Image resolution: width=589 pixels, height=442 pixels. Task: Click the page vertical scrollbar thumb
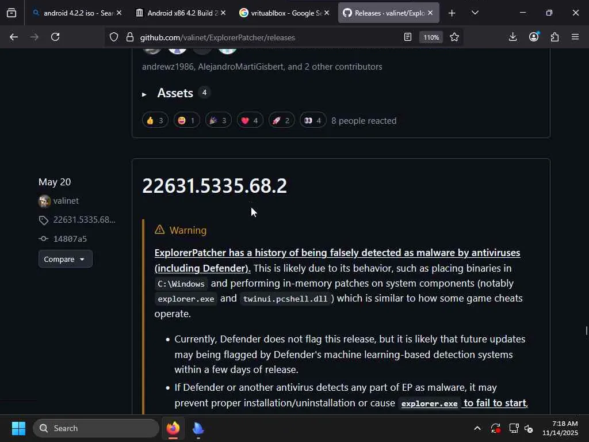[x=586, y=330]
